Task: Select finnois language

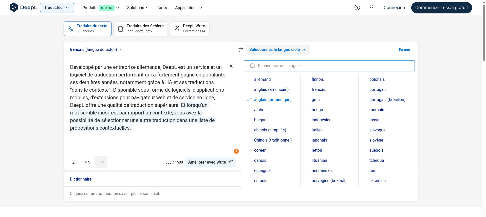Action: [318, 79]
